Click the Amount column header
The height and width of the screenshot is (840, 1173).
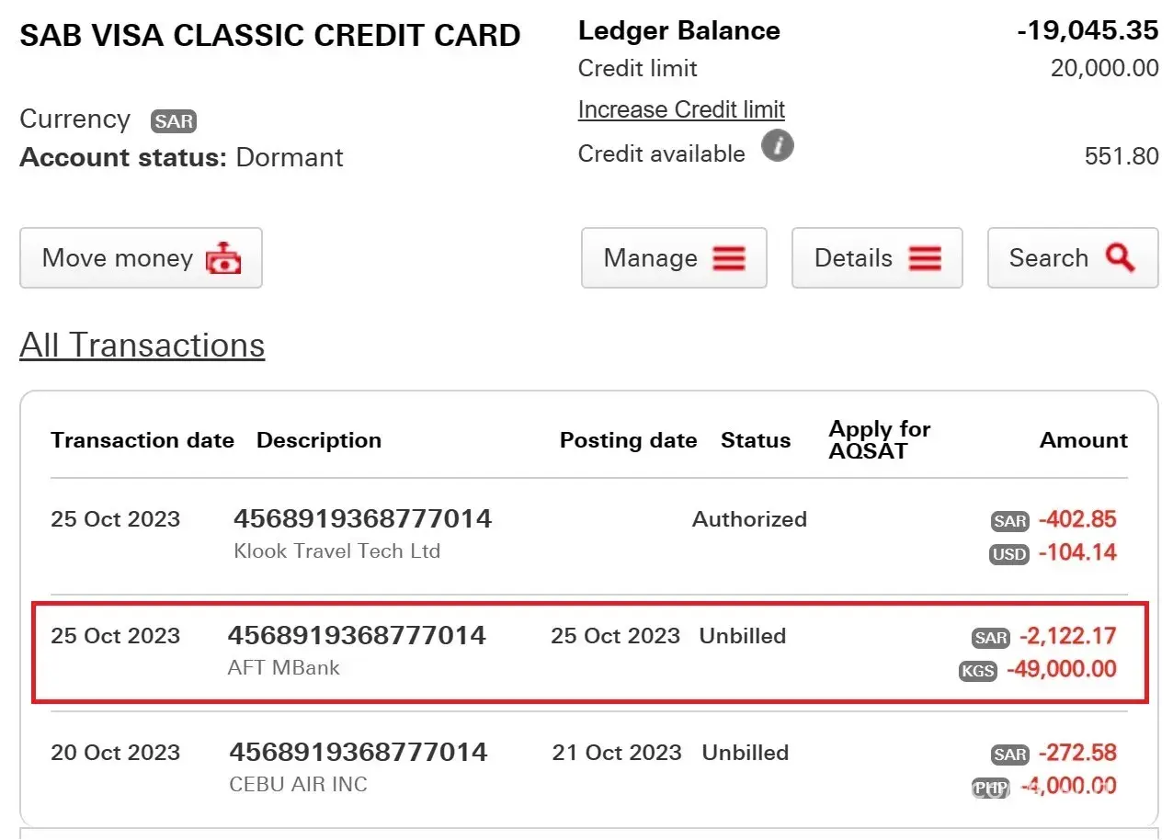(1083, 440)
